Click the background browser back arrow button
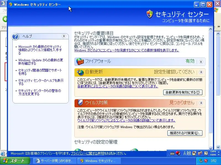Screen dimensions: 221x165 click(5, 19)
